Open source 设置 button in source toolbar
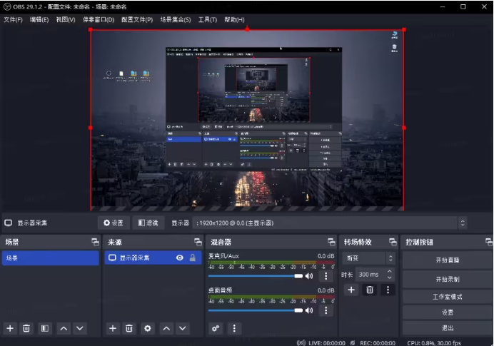The image size is (494, 346). (x=114, y=223)
